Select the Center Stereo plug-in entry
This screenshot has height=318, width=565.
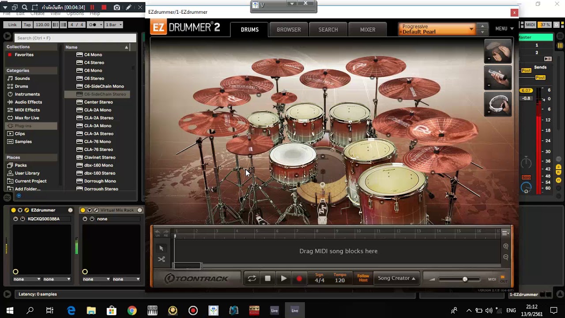click(98, 102)
